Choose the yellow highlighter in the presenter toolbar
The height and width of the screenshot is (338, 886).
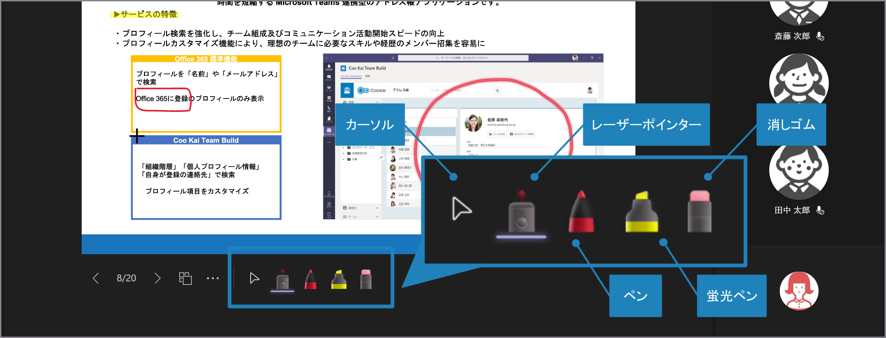(339, 279)
